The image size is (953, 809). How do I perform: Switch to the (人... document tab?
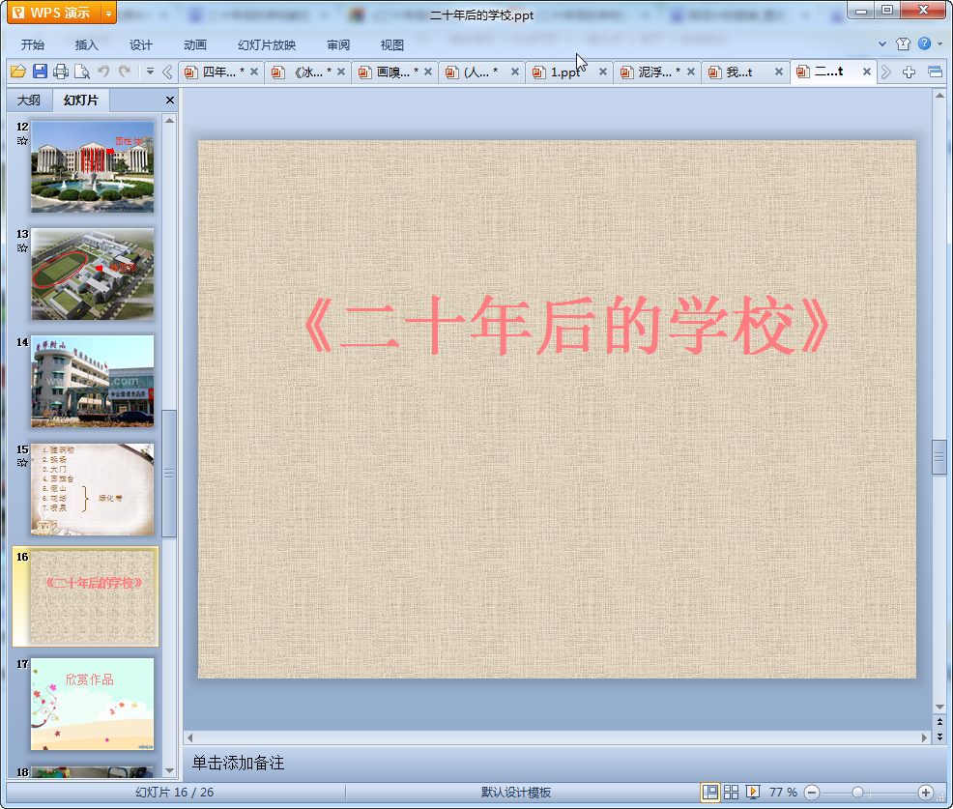coord(476,72)
